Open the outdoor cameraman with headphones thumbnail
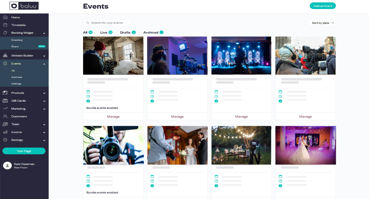This screenshot has height=199, width=370. click(305, 56)
